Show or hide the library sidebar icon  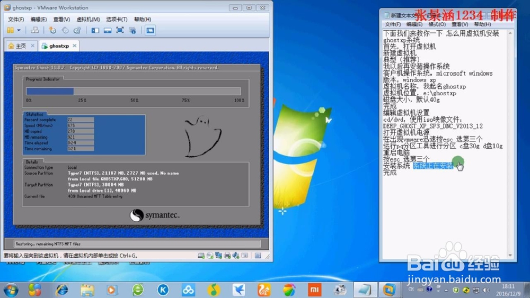point(95,30)
